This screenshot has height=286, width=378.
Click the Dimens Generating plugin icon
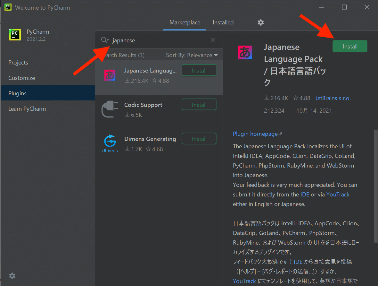click(x=110, y=143)
